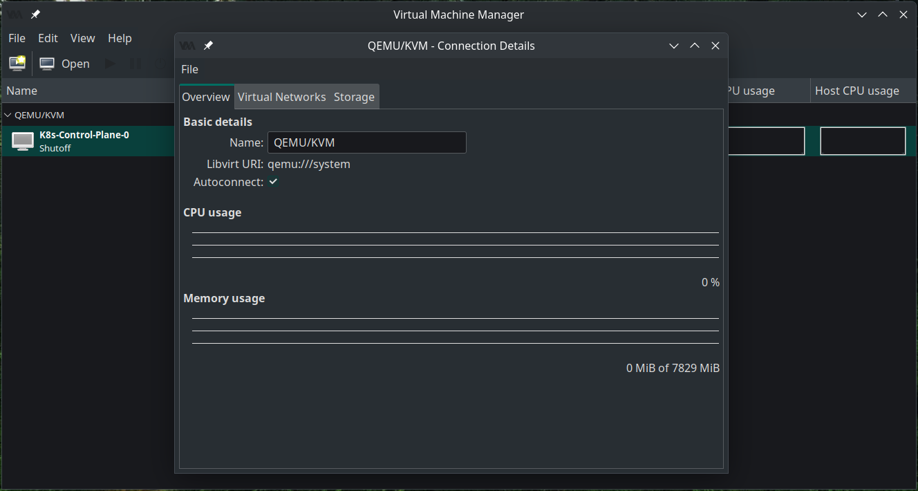The image size is (918, 491).
Task: Click the CPU usage graph
Action: [x=456, y=245]
